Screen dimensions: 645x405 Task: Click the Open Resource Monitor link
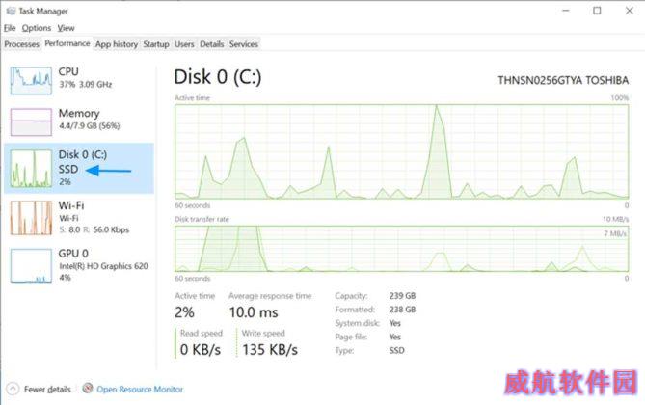(x=140, y=389)
